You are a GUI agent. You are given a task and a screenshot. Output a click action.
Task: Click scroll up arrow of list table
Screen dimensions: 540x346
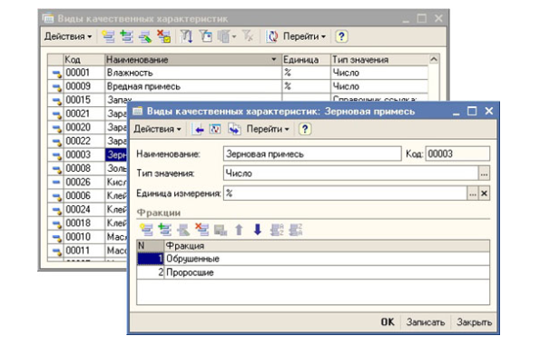point(434,59)
